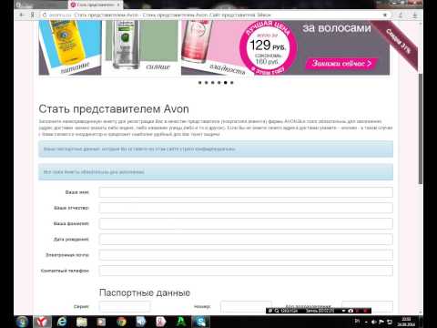
Task: Click the camera icon in recorder bar
Action: (x=351, y=311)
